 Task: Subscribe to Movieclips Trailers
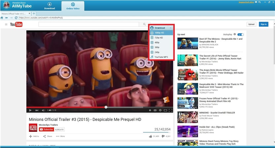pos(46,130)
